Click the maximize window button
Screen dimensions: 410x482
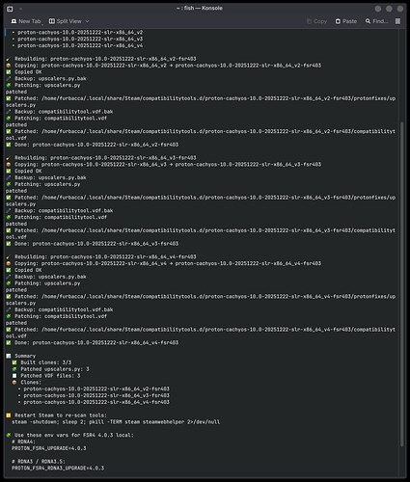389,9
